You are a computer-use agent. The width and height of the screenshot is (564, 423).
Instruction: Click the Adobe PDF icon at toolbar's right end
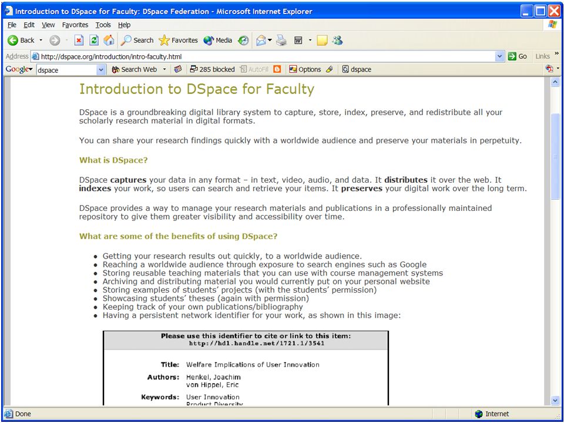pos(549,69)
